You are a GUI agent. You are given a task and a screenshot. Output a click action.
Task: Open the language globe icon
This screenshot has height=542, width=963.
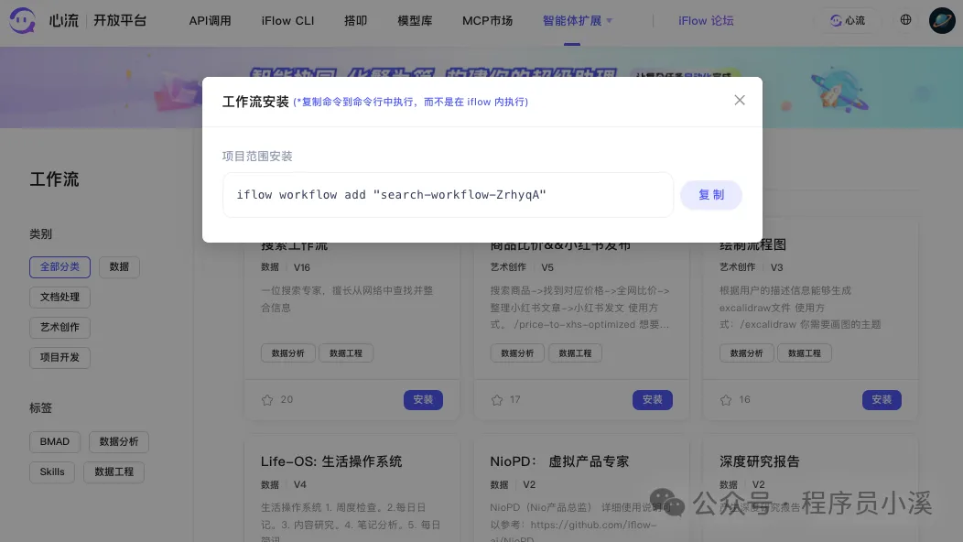(x=905, y=20)
